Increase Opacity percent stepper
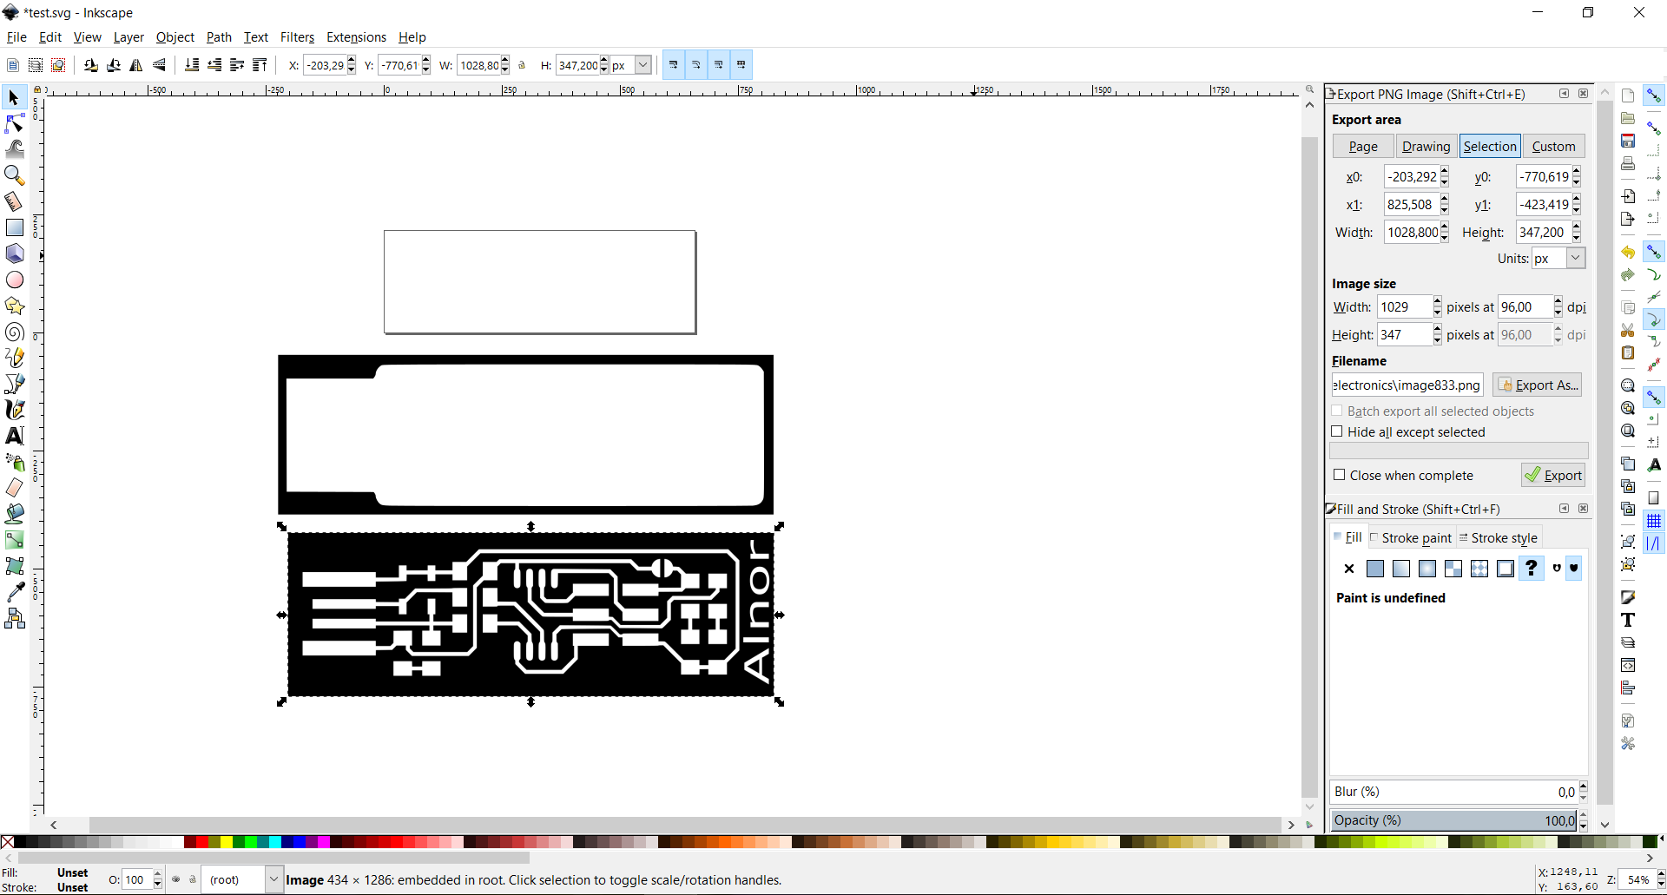Image resolution: width=1667 pixels, height=895 pixels. (x=1584, y=815)
